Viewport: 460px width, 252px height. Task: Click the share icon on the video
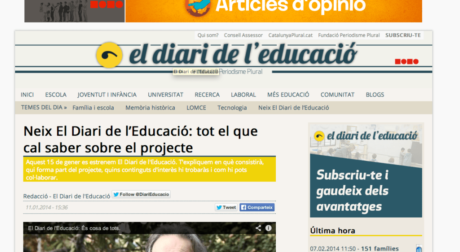(x=258, y=228)
